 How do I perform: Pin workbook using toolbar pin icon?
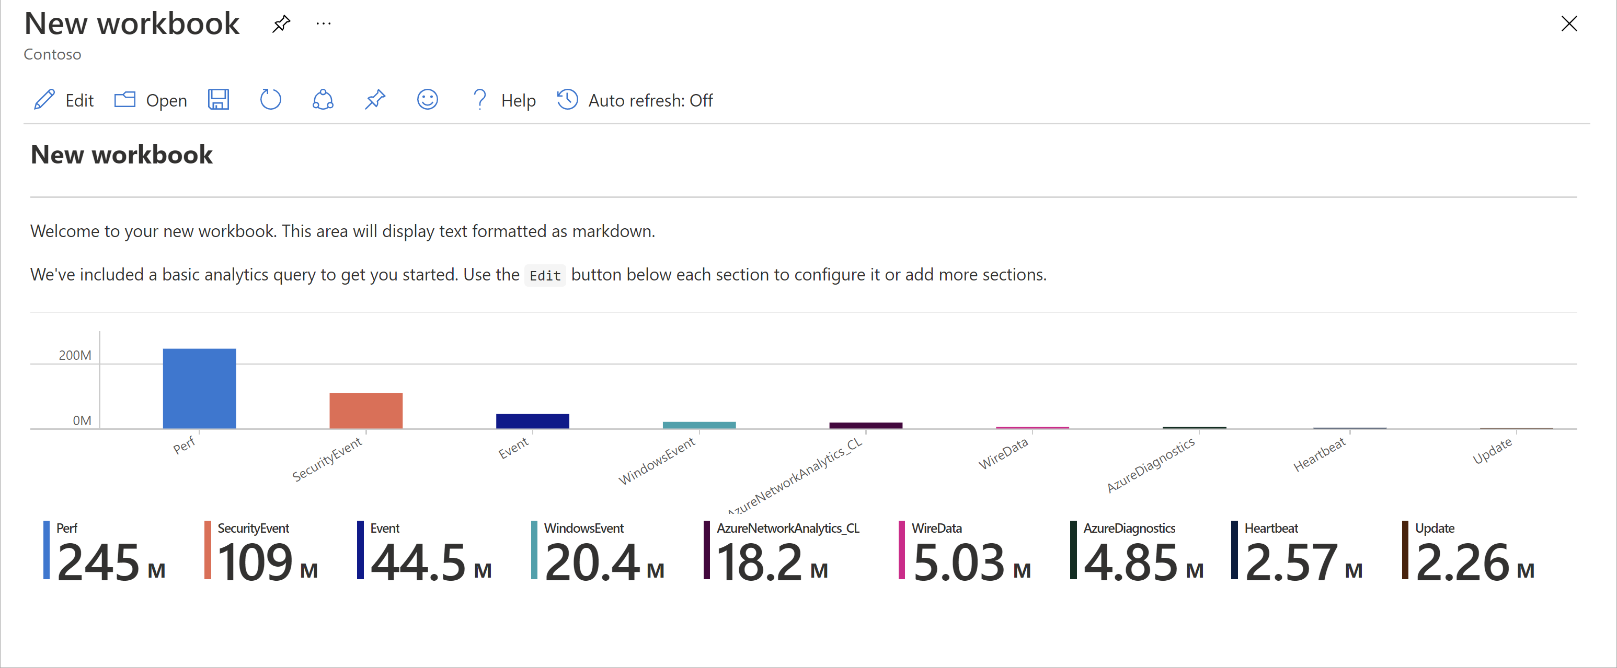pyautogui.click(x=375, y=100)
